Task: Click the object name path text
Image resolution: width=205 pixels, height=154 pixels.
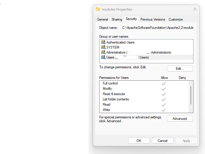Action: click(x=158, y=28)
